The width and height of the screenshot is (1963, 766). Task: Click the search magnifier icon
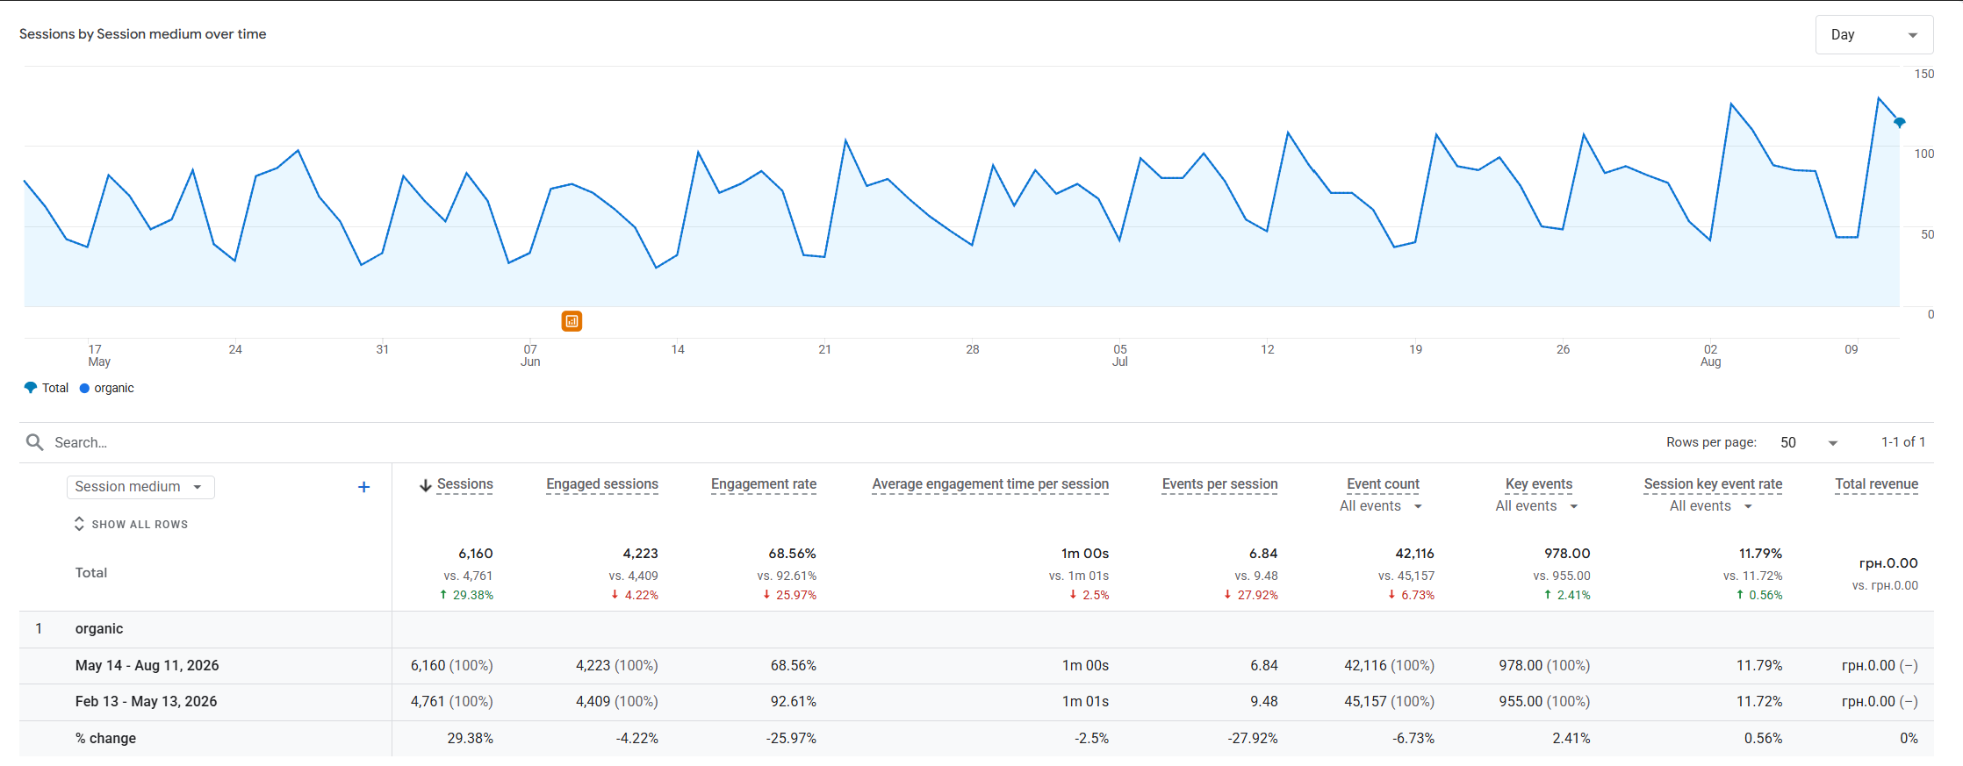point(35,442)
